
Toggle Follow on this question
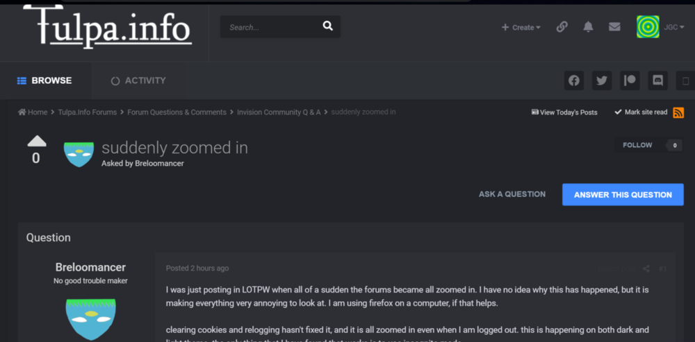point(637,145)
